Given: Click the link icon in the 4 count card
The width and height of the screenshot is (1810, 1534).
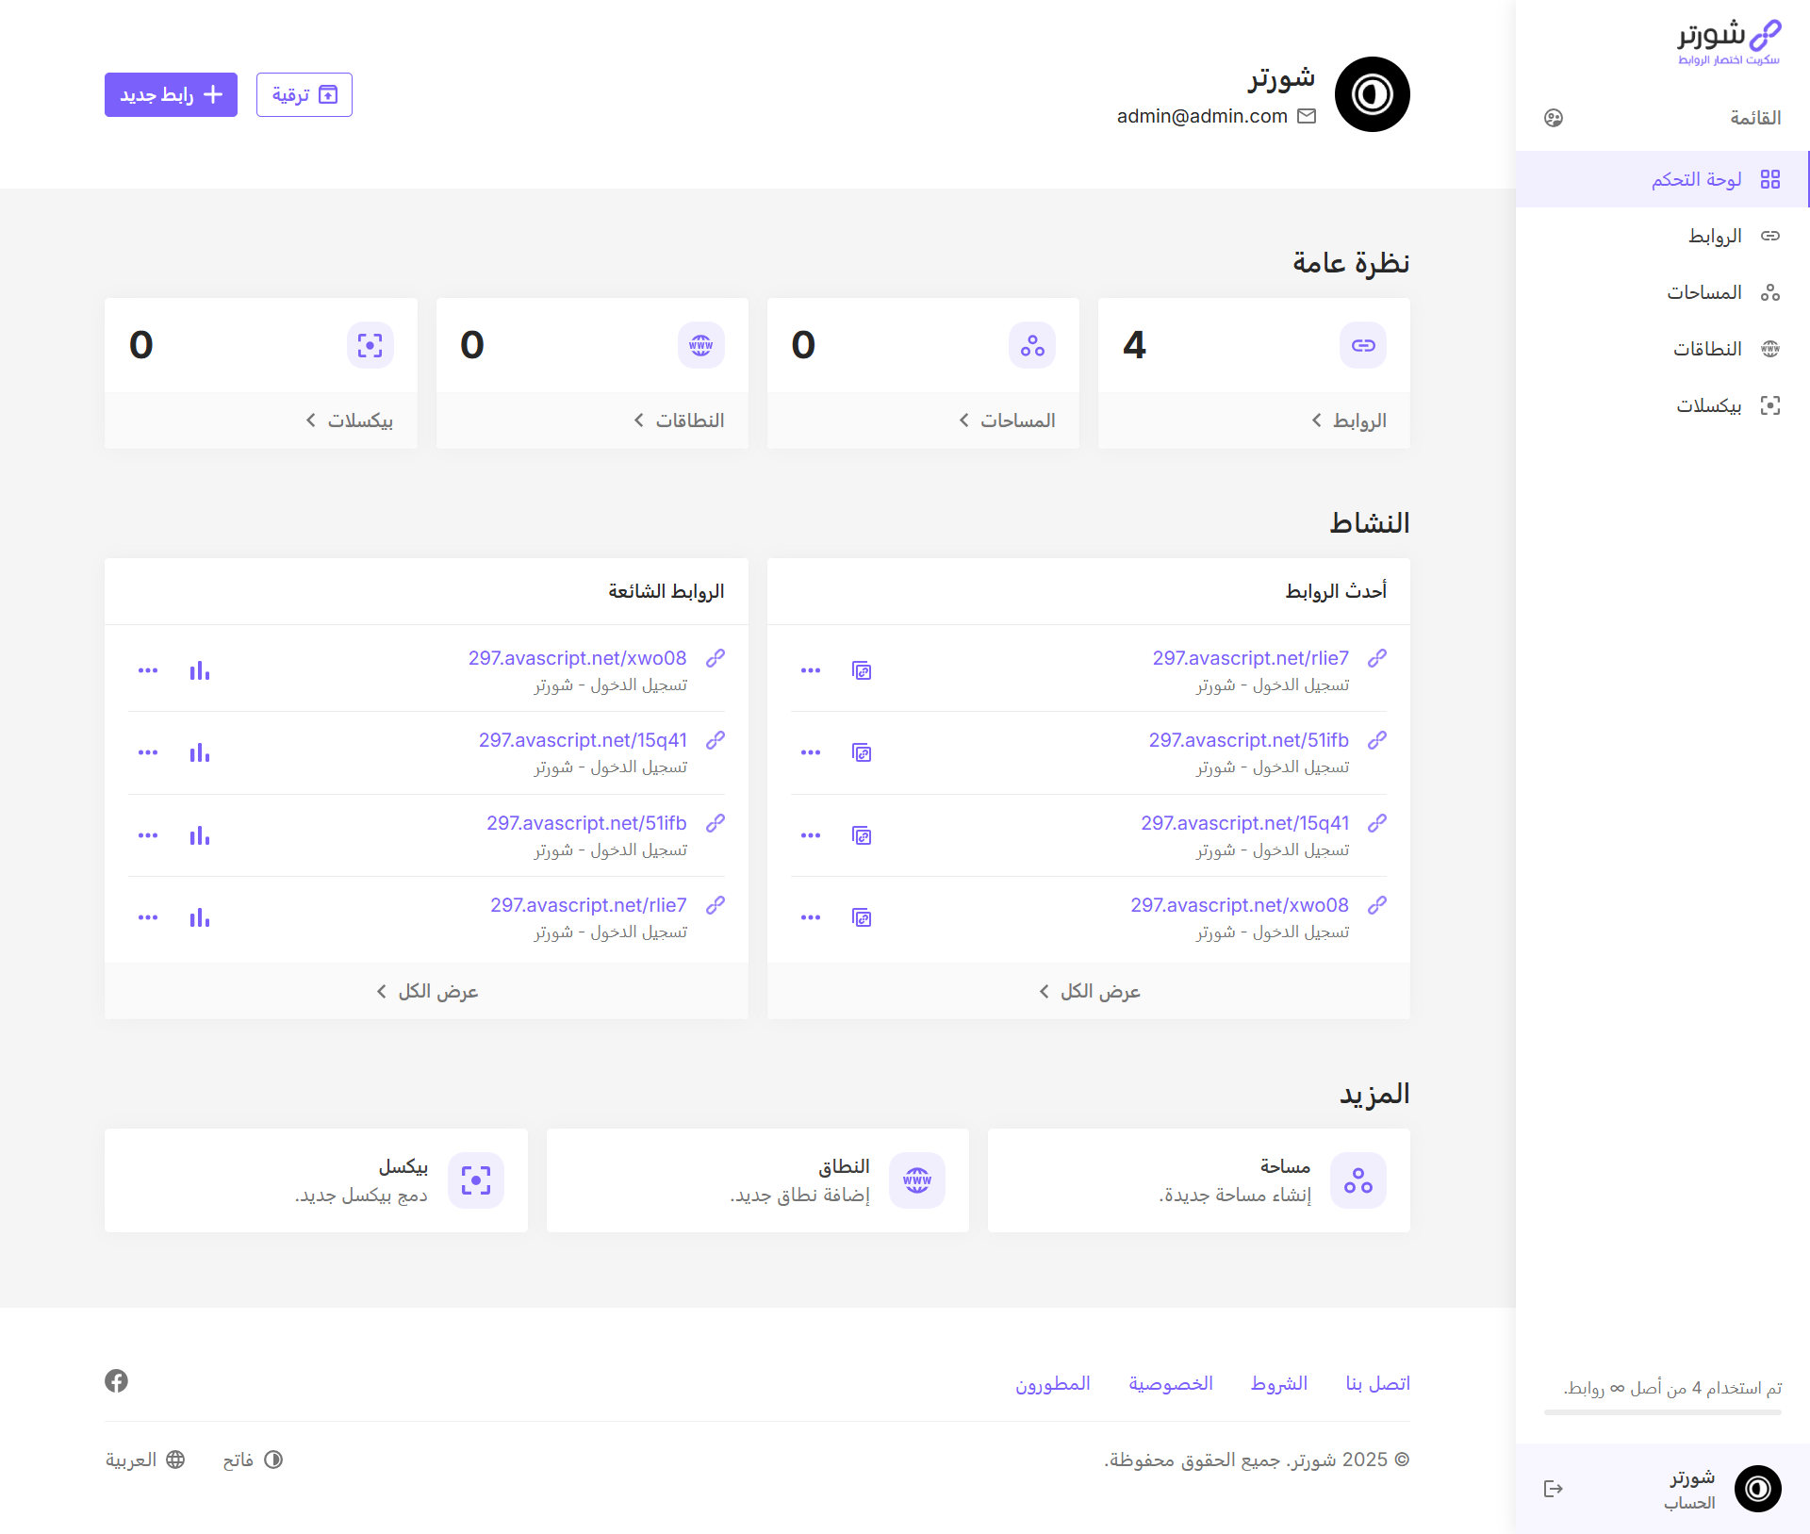Looking at the screenshot, I should 1363,345.
